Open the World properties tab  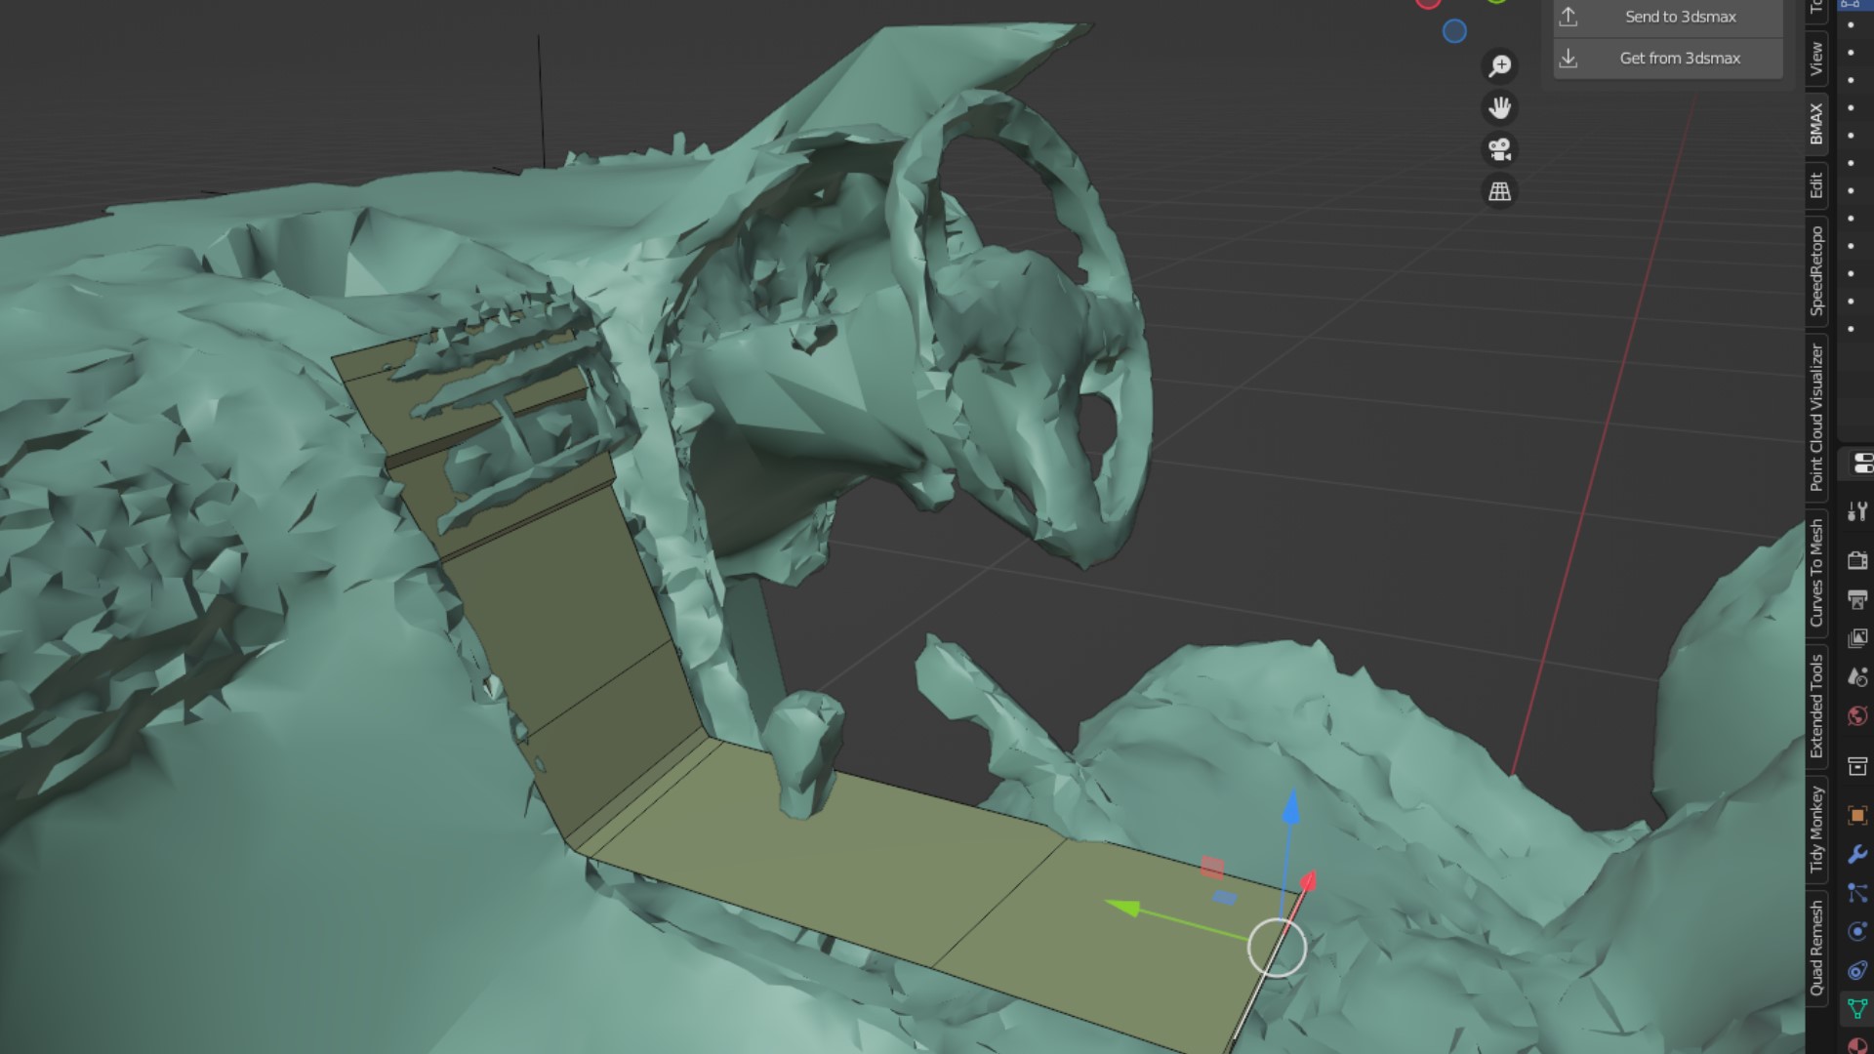(x=1857, y=716)
